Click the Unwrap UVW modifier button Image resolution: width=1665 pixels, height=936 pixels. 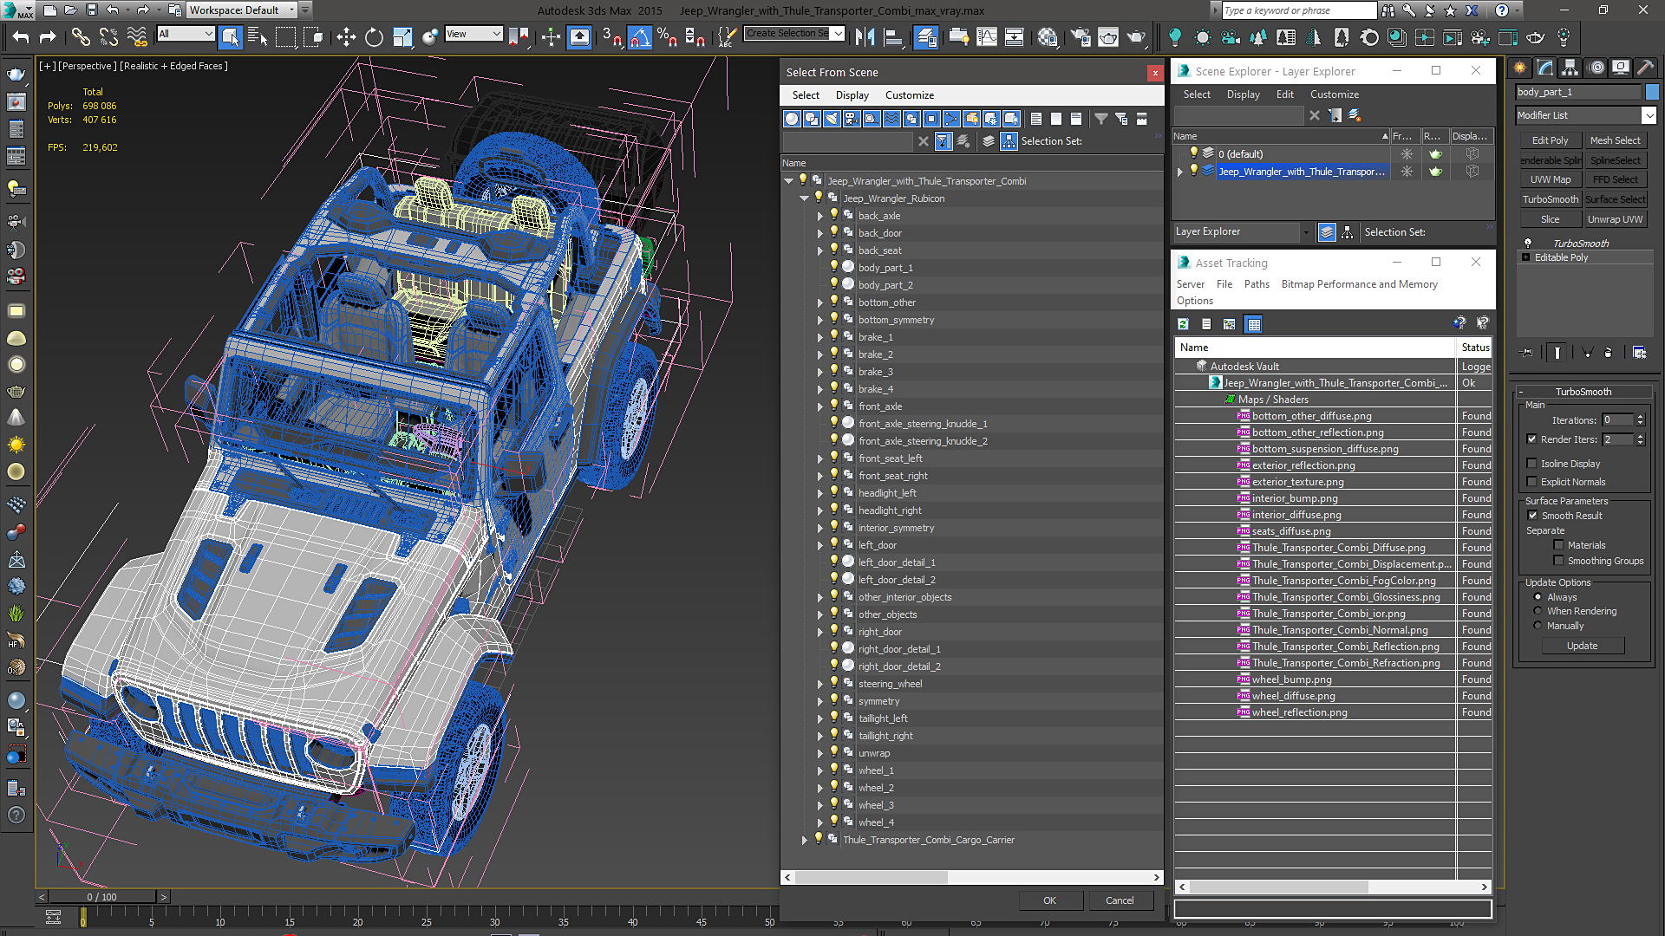point(1615,219)
